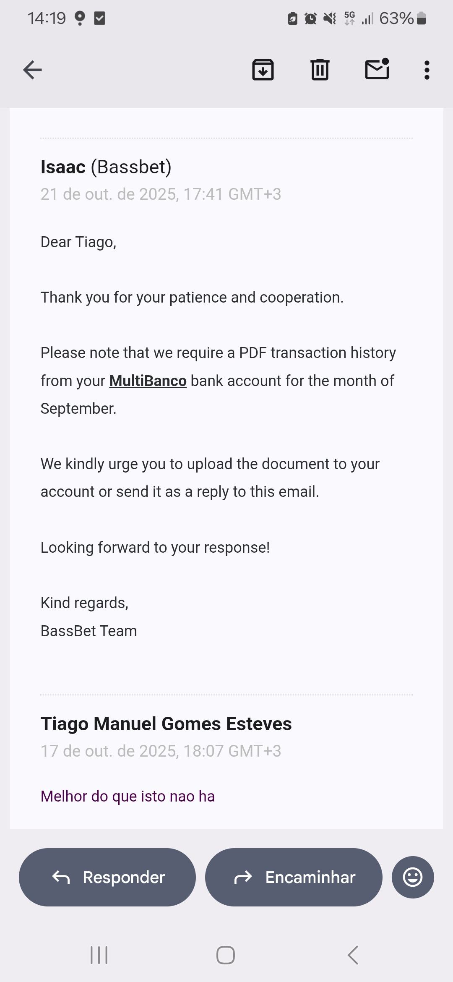Delete this email with trash icon
Screen dimensions: 453x982
click(320, 70)
